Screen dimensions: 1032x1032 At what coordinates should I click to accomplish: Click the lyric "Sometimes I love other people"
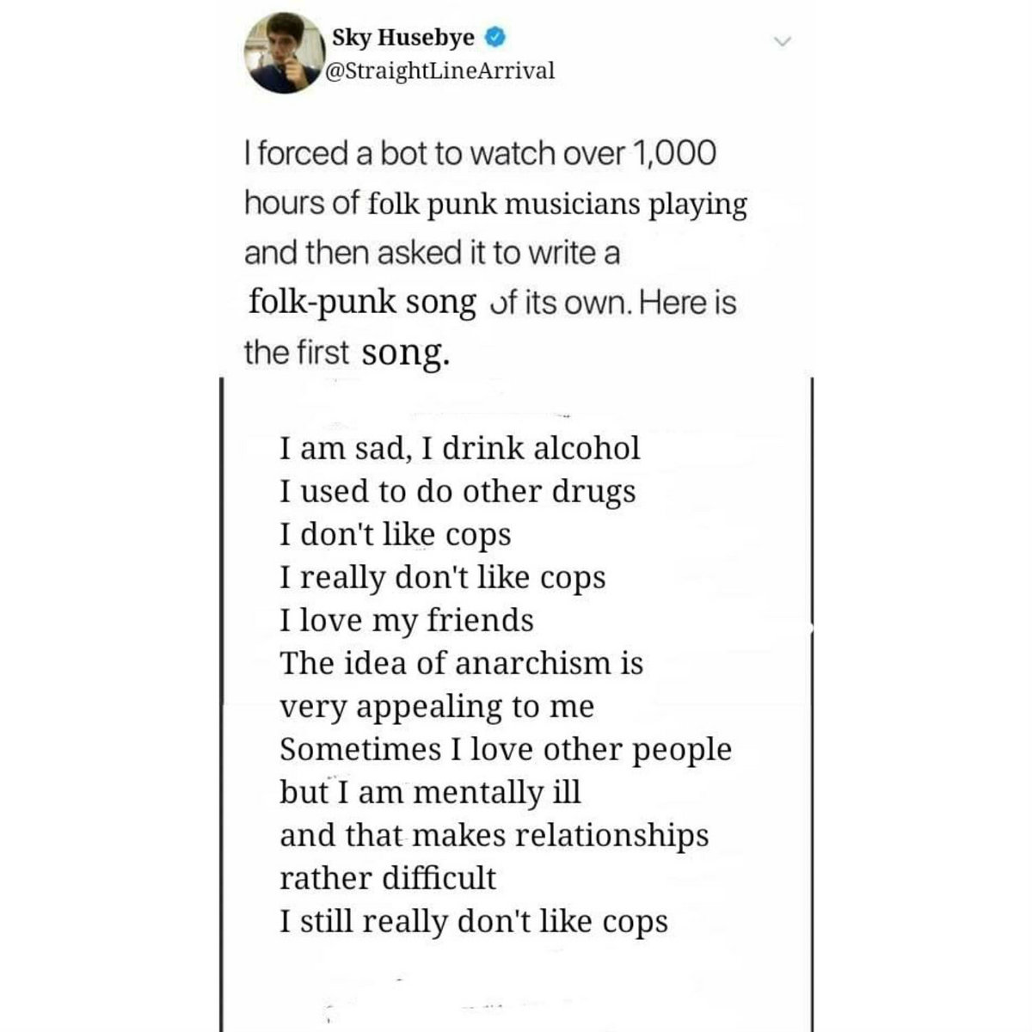pos(506,749)
